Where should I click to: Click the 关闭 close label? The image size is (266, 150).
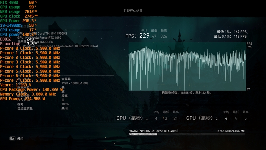pyautogui.click(x=20, y=138)
